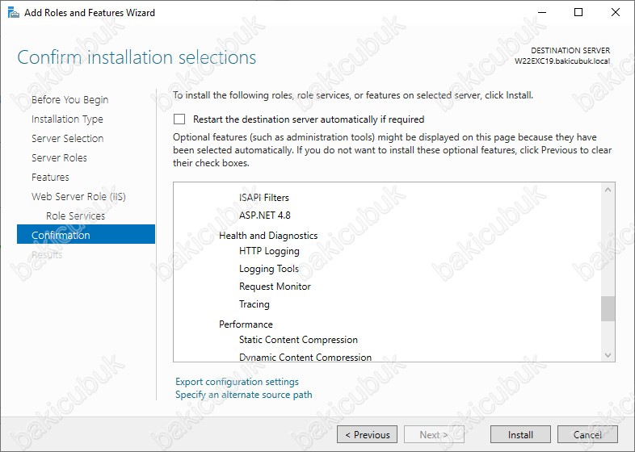Click the scrollbar up arrow in features list
The width and height of the screenshot is (635, 452).
(x=608, y=190)
